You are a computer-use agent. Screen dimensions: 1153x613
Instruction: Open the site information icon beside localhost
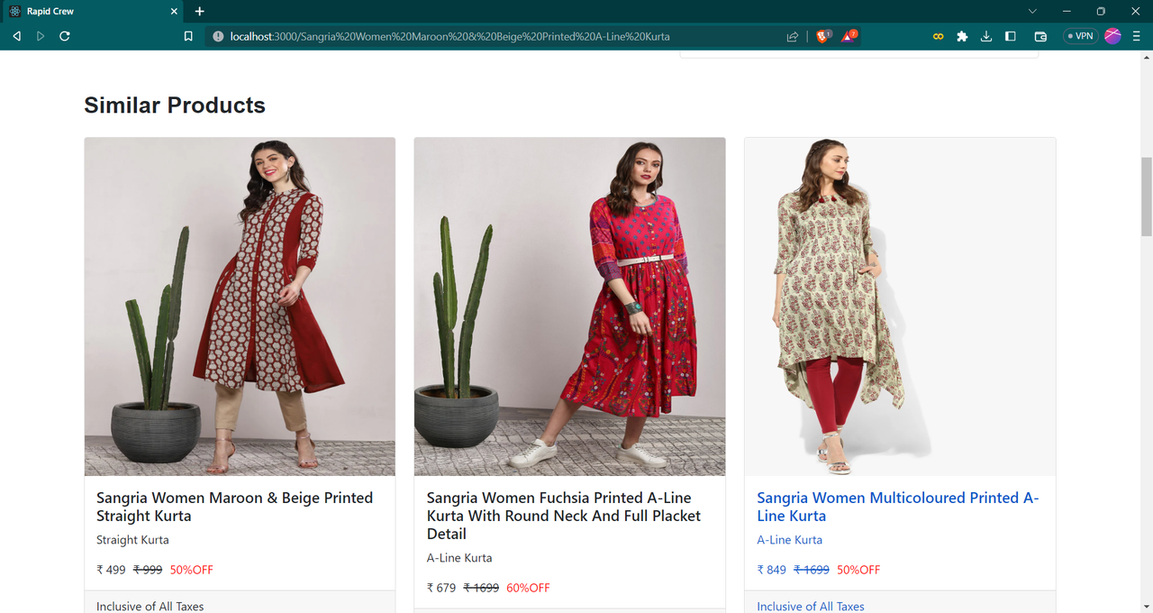pos(218,36)
